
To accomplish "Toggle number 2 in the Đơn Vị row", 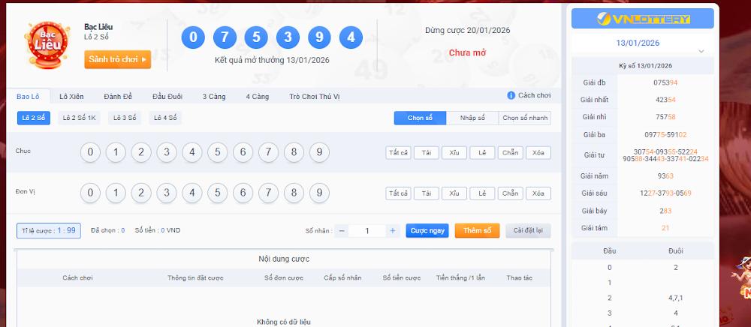I will click(141, 193).
